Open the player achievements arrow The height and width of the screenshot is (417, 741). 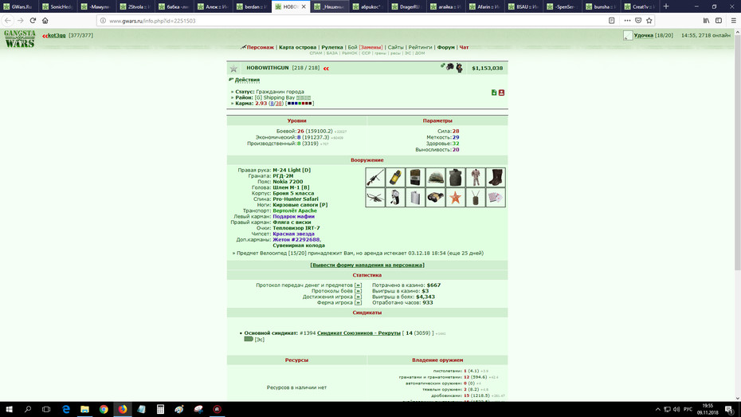point(358,297)
